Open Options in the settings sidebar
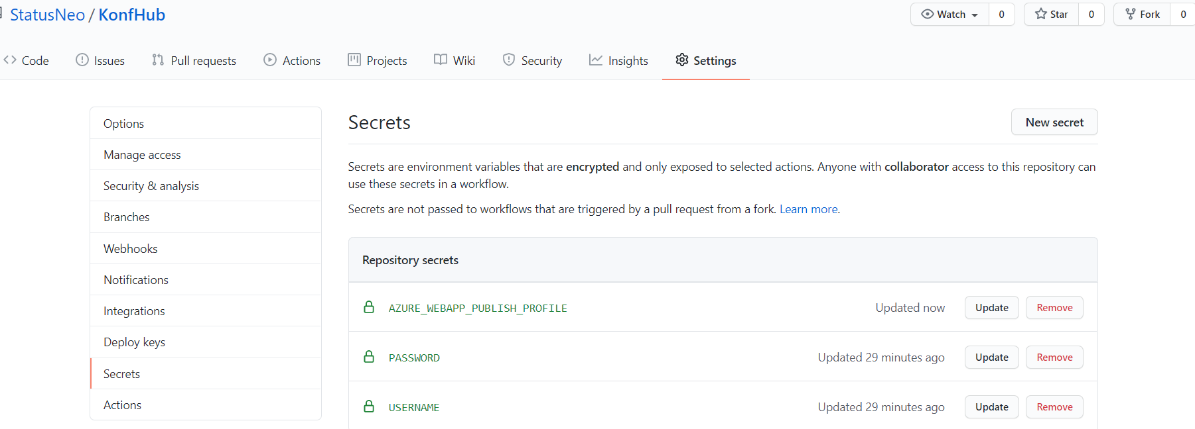1195x429 pixels. (x=206, y=123)
